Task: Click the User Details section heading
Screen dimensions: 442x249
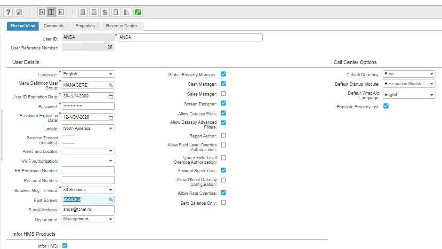Action: [25, 62]
